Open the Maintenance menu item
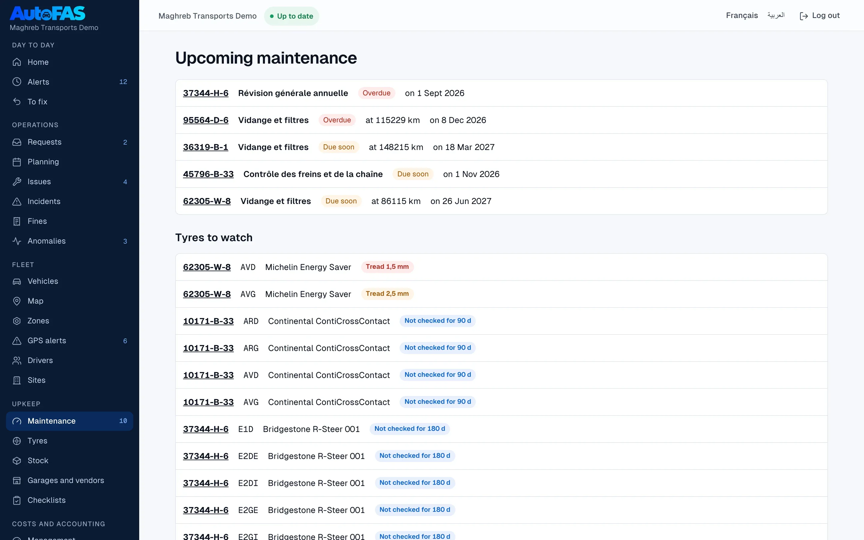The image size is (864, 540). (70, 421)
